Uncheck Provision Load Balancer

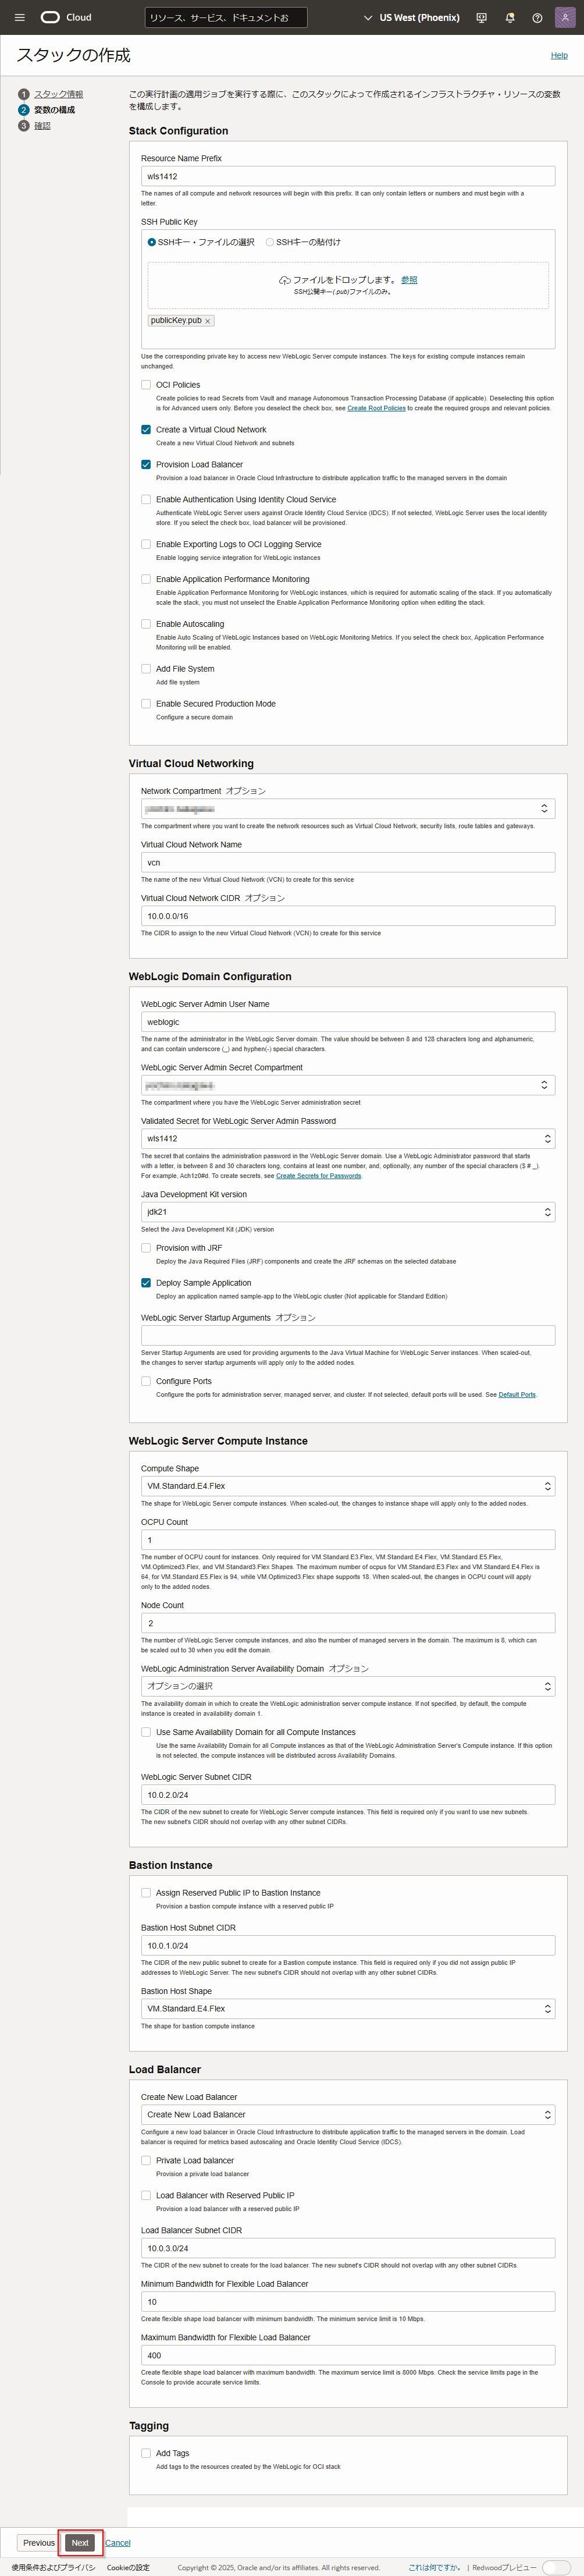[146, 465]
